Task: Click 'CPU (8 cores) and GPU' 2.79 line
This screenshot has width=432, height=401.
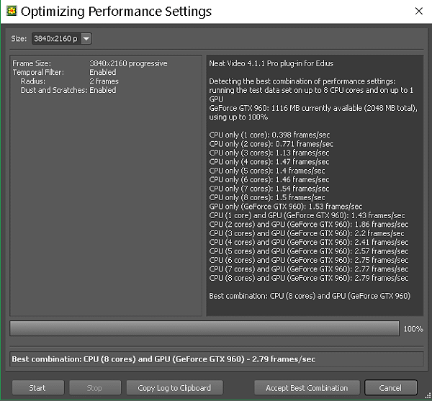Action: tap(309, 278)
